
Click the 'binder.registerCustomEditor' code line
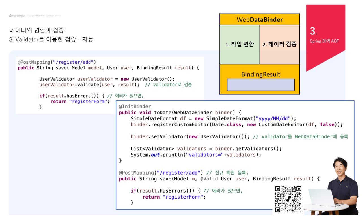(x=237, y=124)
